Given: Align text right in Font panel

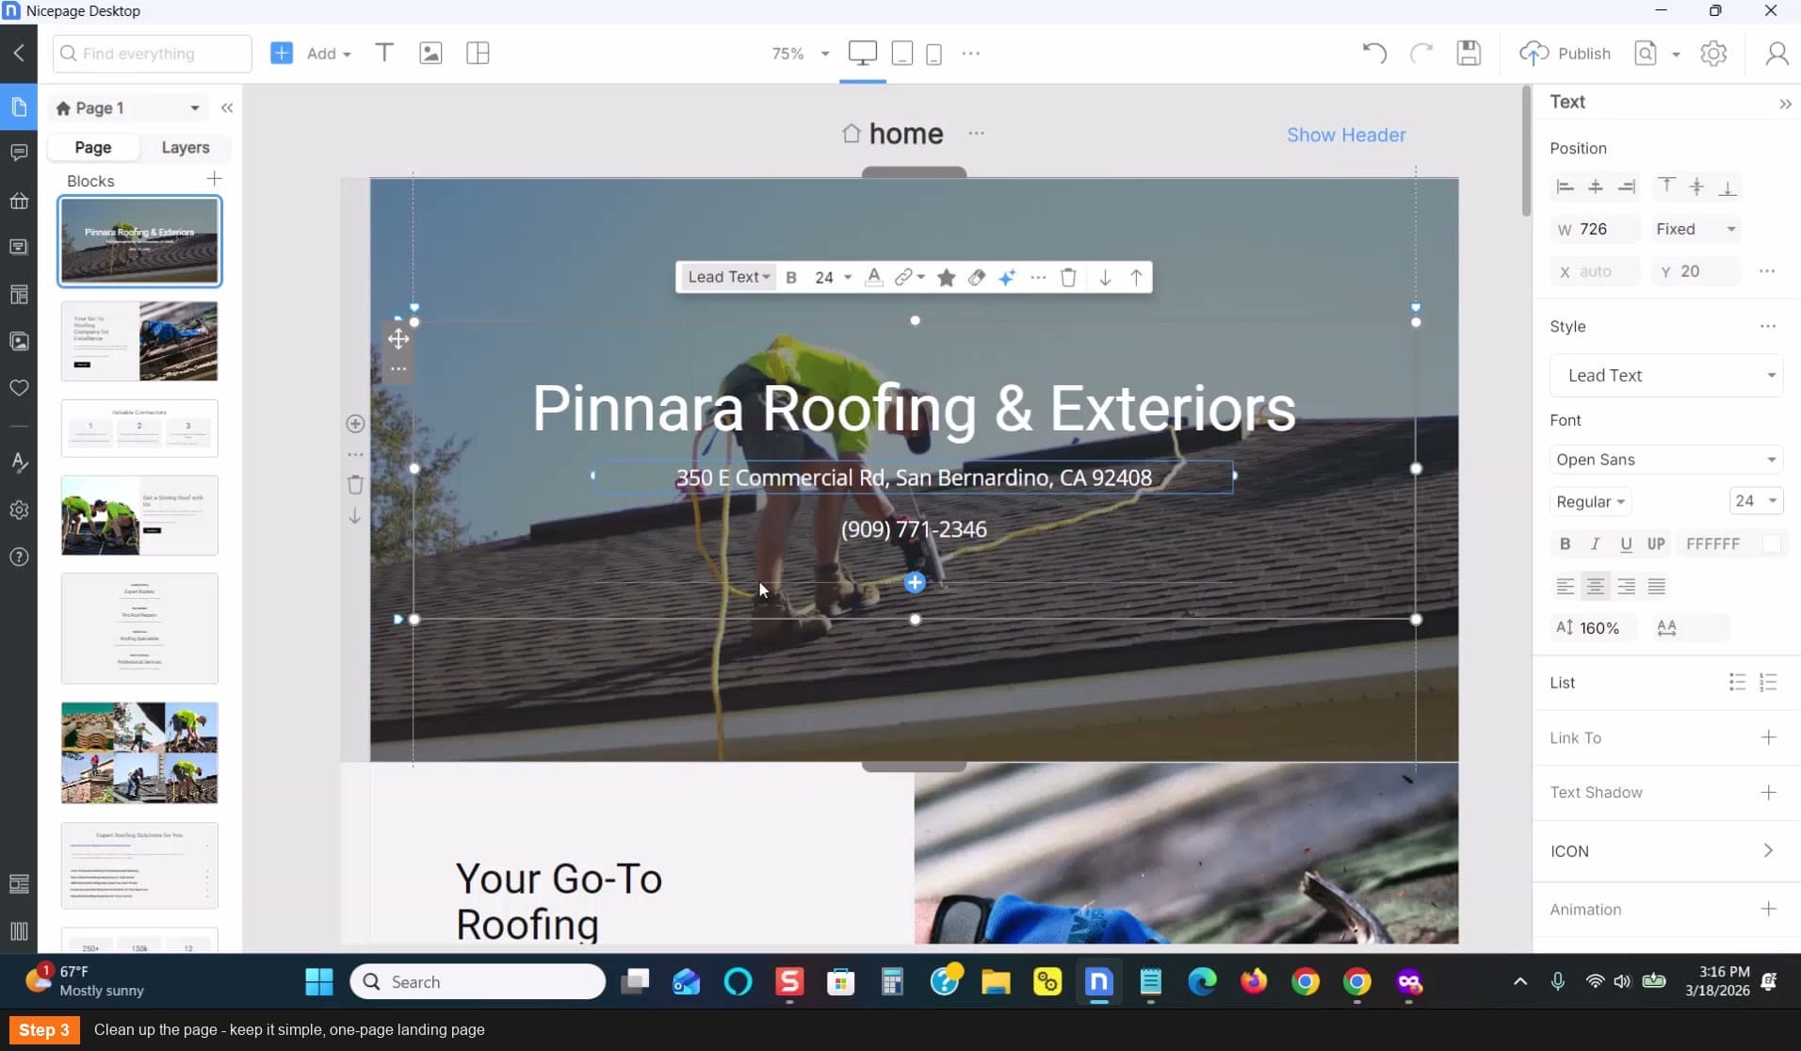Looking at the screenshot, I should click(1626, 587).
